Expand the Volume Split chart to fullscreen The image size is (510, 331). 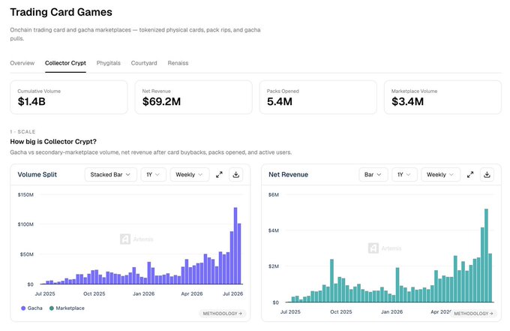pos(219,175)
